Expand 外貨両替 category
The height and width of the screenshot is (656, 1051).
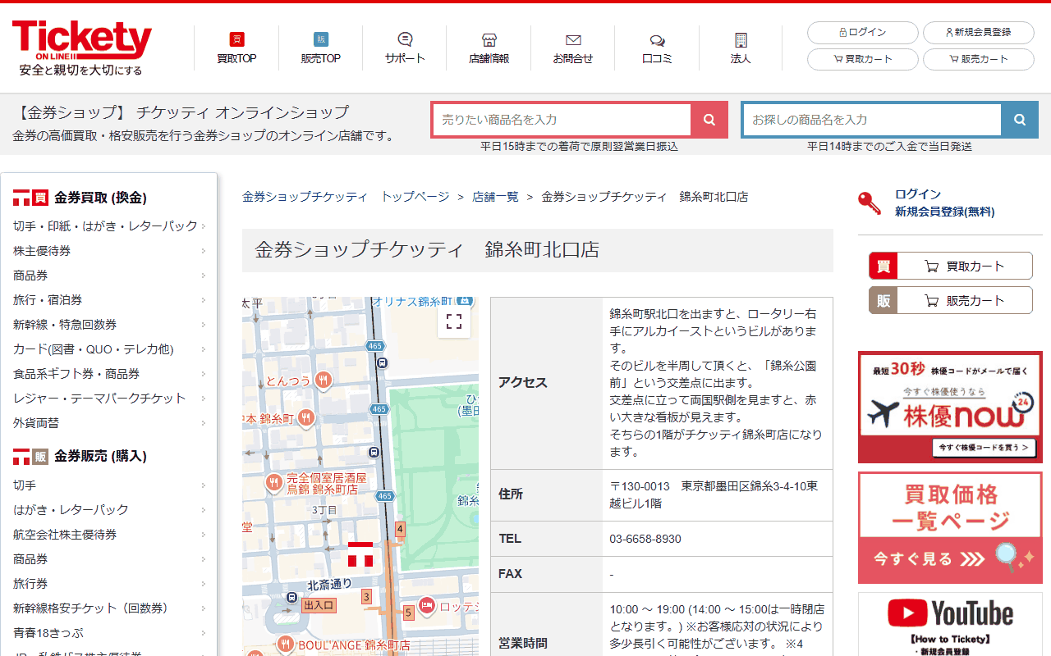point(109,423)
